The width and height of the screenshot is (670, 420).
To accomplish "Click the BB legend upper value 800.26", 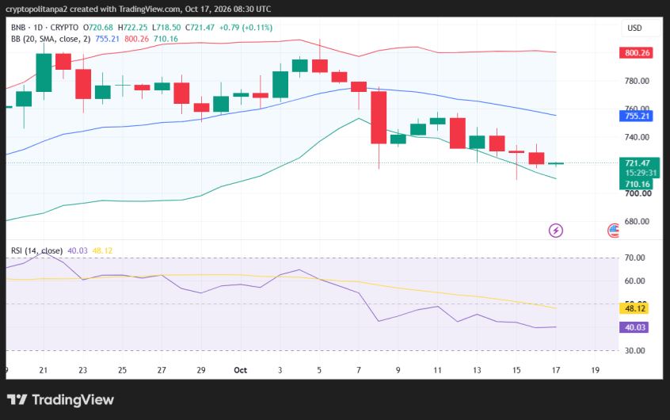I will 137,39.
